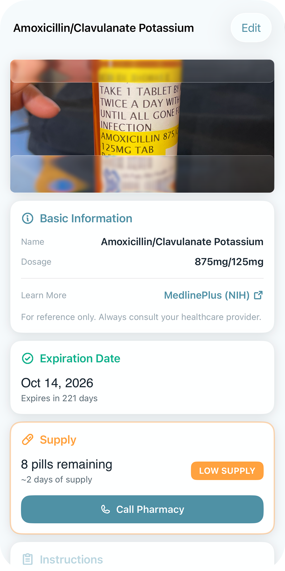
Task: Click the Instructions clipboard icon
Action: coord(28,559)
